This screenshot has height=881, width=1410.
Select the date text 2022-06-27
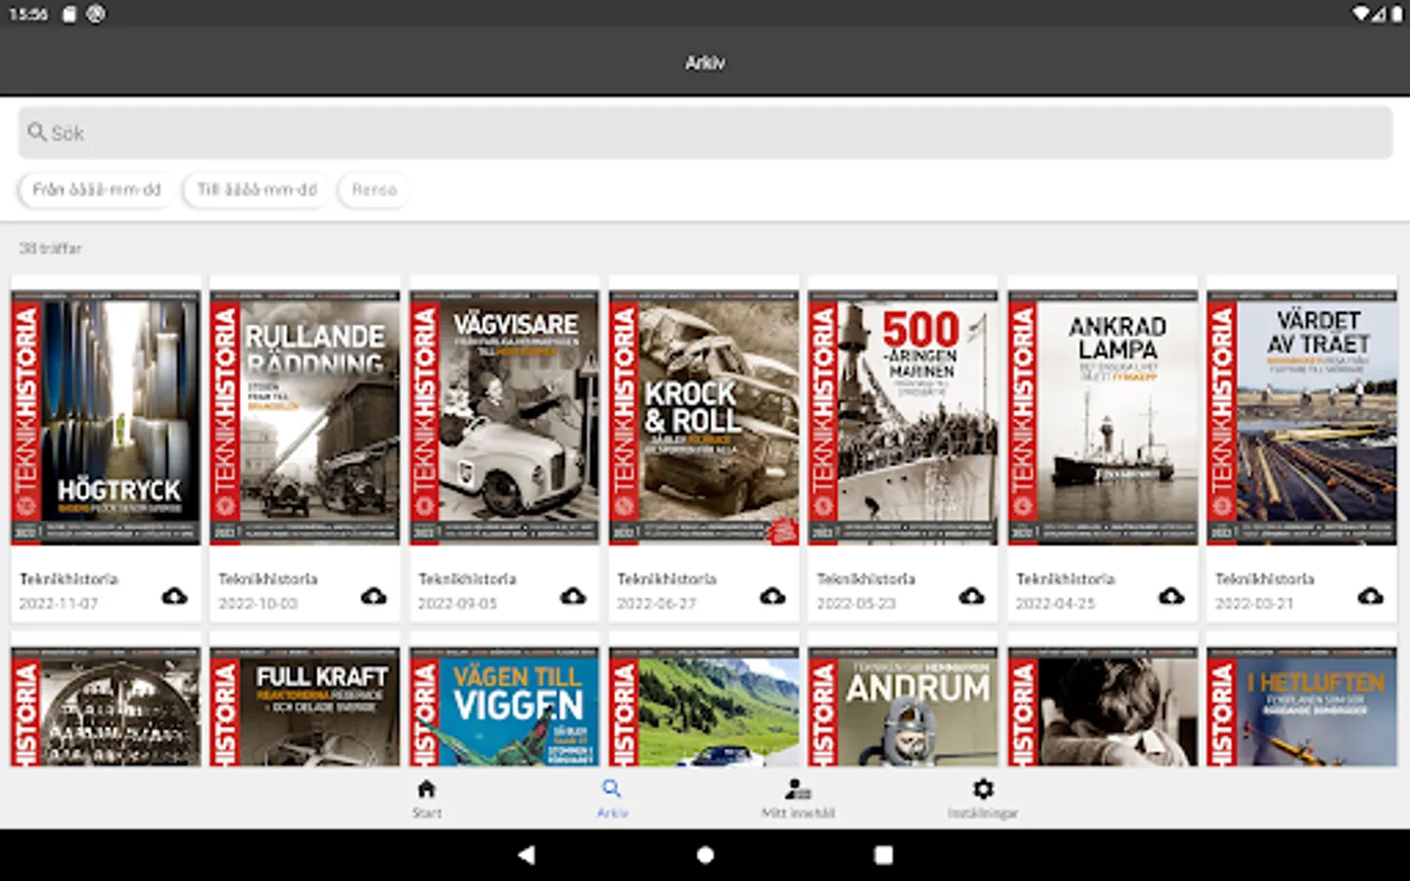[x=656, y=604]
